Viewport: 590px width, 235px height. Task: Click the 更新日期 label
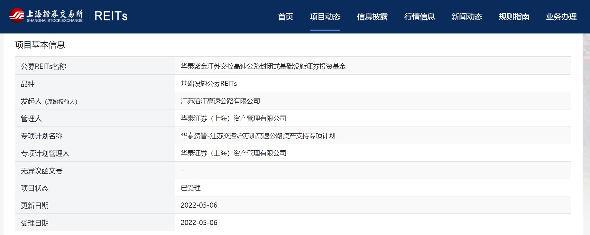point(35,205)
